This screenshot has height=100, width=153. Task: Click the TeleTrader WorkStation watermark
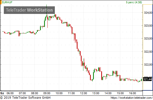click(29, 10)
